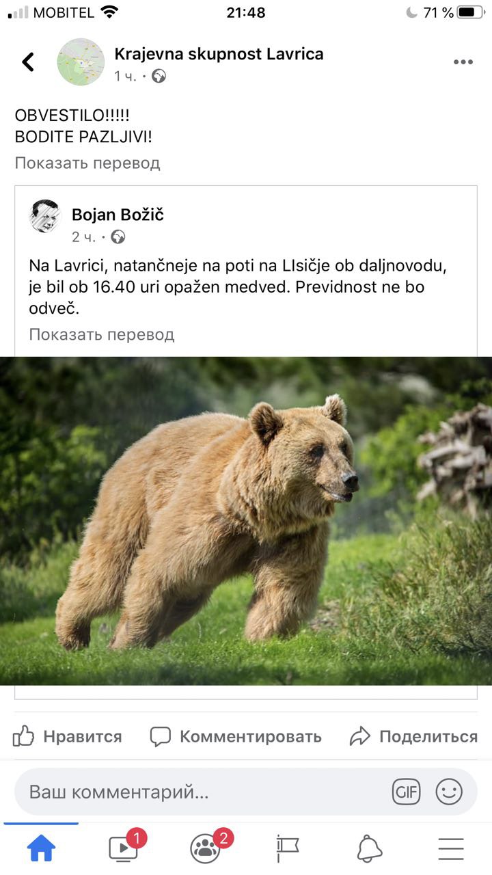Open the emoji smiley picker
Screen dimensions: 492x875
[x=449, y=792]
